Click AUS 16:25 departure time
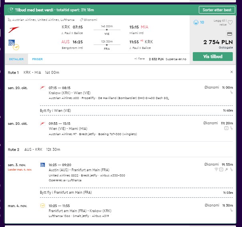Screen dimensions: 242x227 click(x=72, y=42)
